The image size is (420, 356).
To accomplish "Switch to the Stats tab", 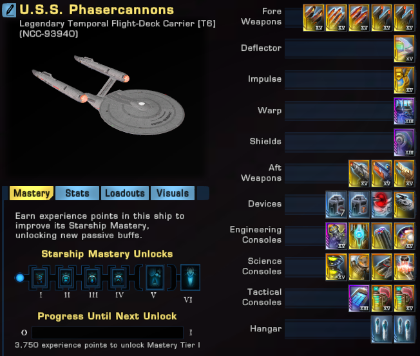I will click(x=77, y=193).
